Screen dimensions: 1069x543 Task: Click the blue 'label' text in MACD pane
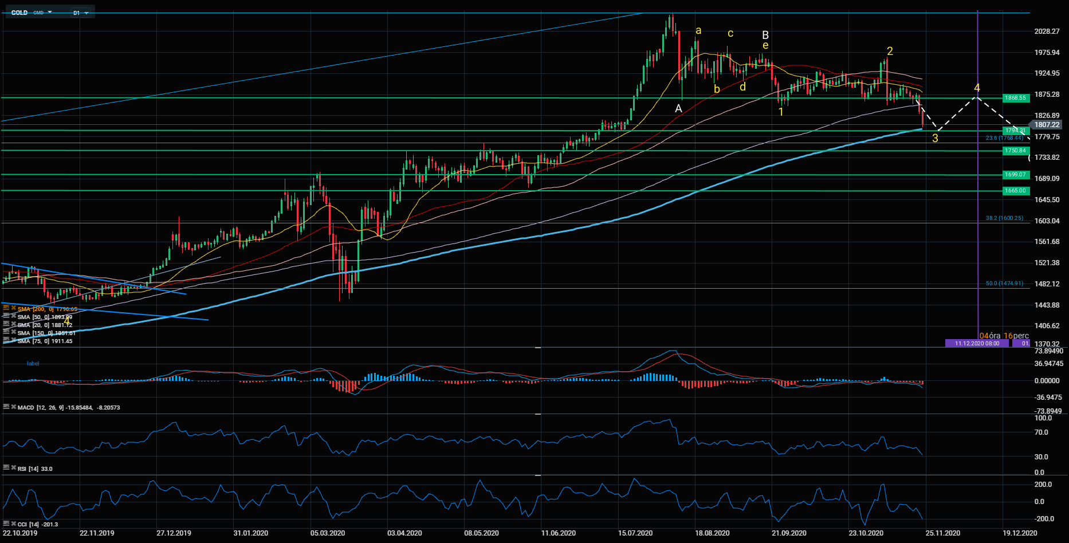pos(33,363)
